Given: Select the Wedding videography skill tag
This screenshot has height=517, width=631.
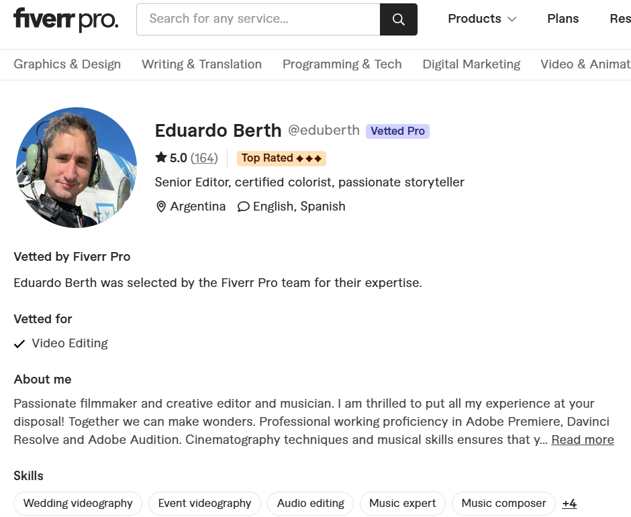Looking at the screenshot, I should 78,503.
